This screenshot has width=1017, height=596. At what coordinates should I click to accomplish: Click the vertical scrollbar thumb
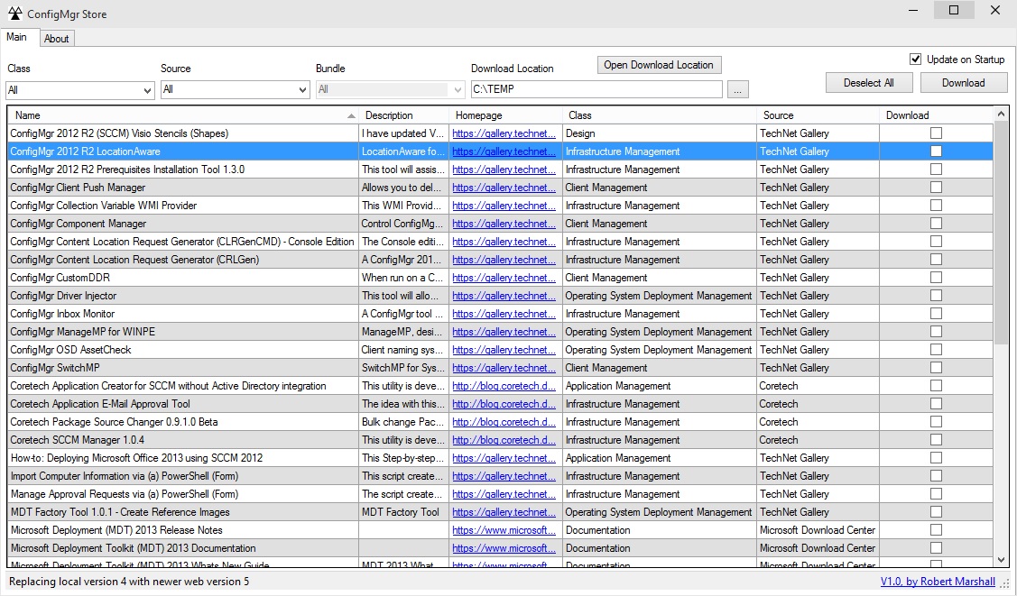pos(1002,234)
